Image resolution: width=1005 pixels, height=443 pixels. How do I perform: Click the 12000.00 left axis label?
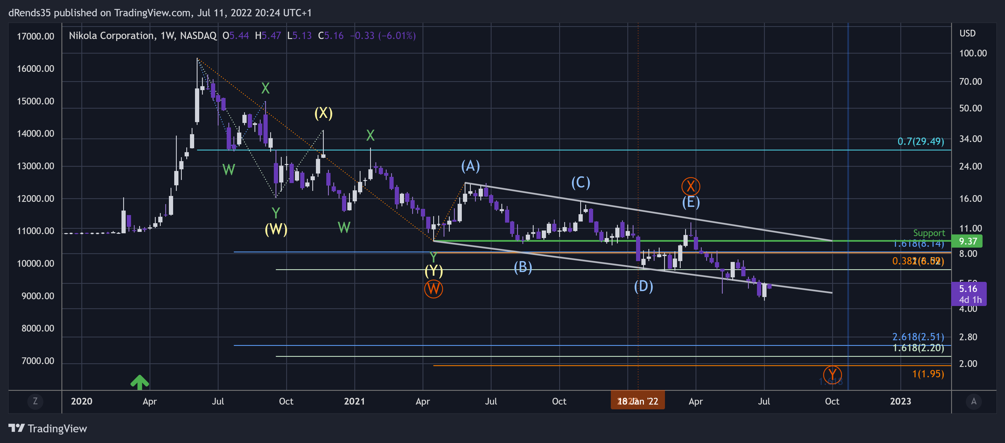click(x=36, y=199)
